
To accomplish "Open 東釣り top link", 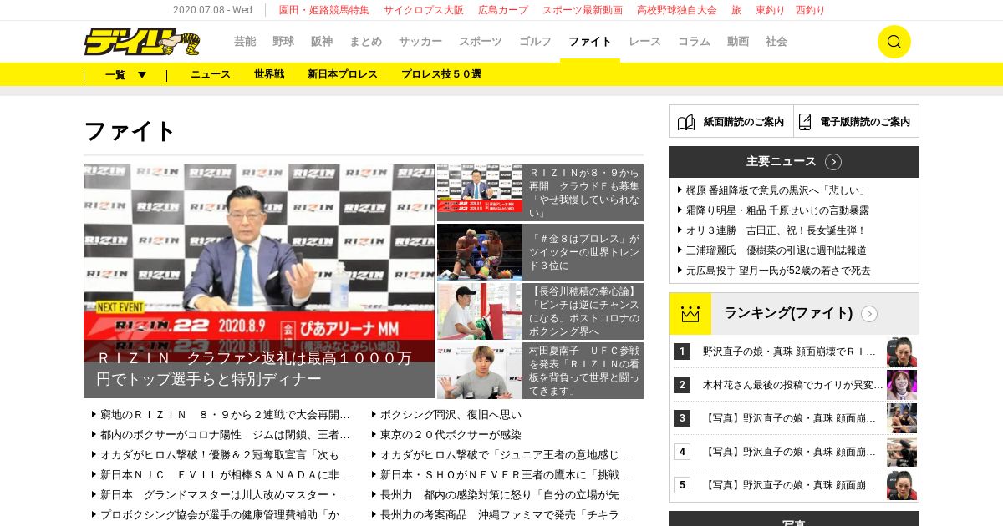I will coord(769,10).
